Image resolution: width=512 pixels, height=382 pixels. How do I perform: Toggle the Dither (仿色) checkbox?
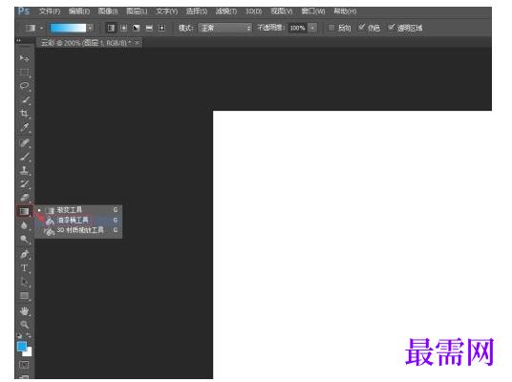click(x=361, y=28)
